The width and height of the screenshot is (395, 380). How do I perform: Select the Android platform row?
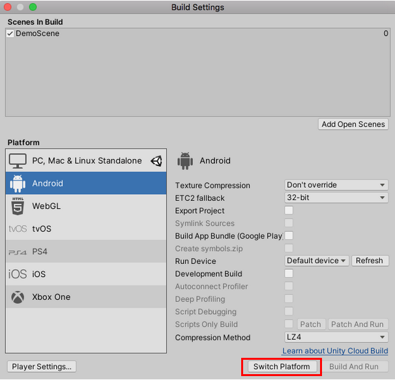point(86,183)
